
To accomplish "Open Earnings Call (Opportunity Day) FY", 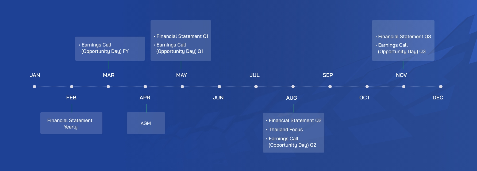I will [x=105, y=48].
